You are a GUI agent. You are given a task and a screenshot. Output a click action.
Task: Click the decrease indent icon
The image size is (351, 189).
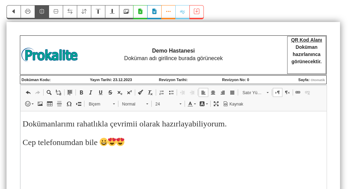(183, 92)
